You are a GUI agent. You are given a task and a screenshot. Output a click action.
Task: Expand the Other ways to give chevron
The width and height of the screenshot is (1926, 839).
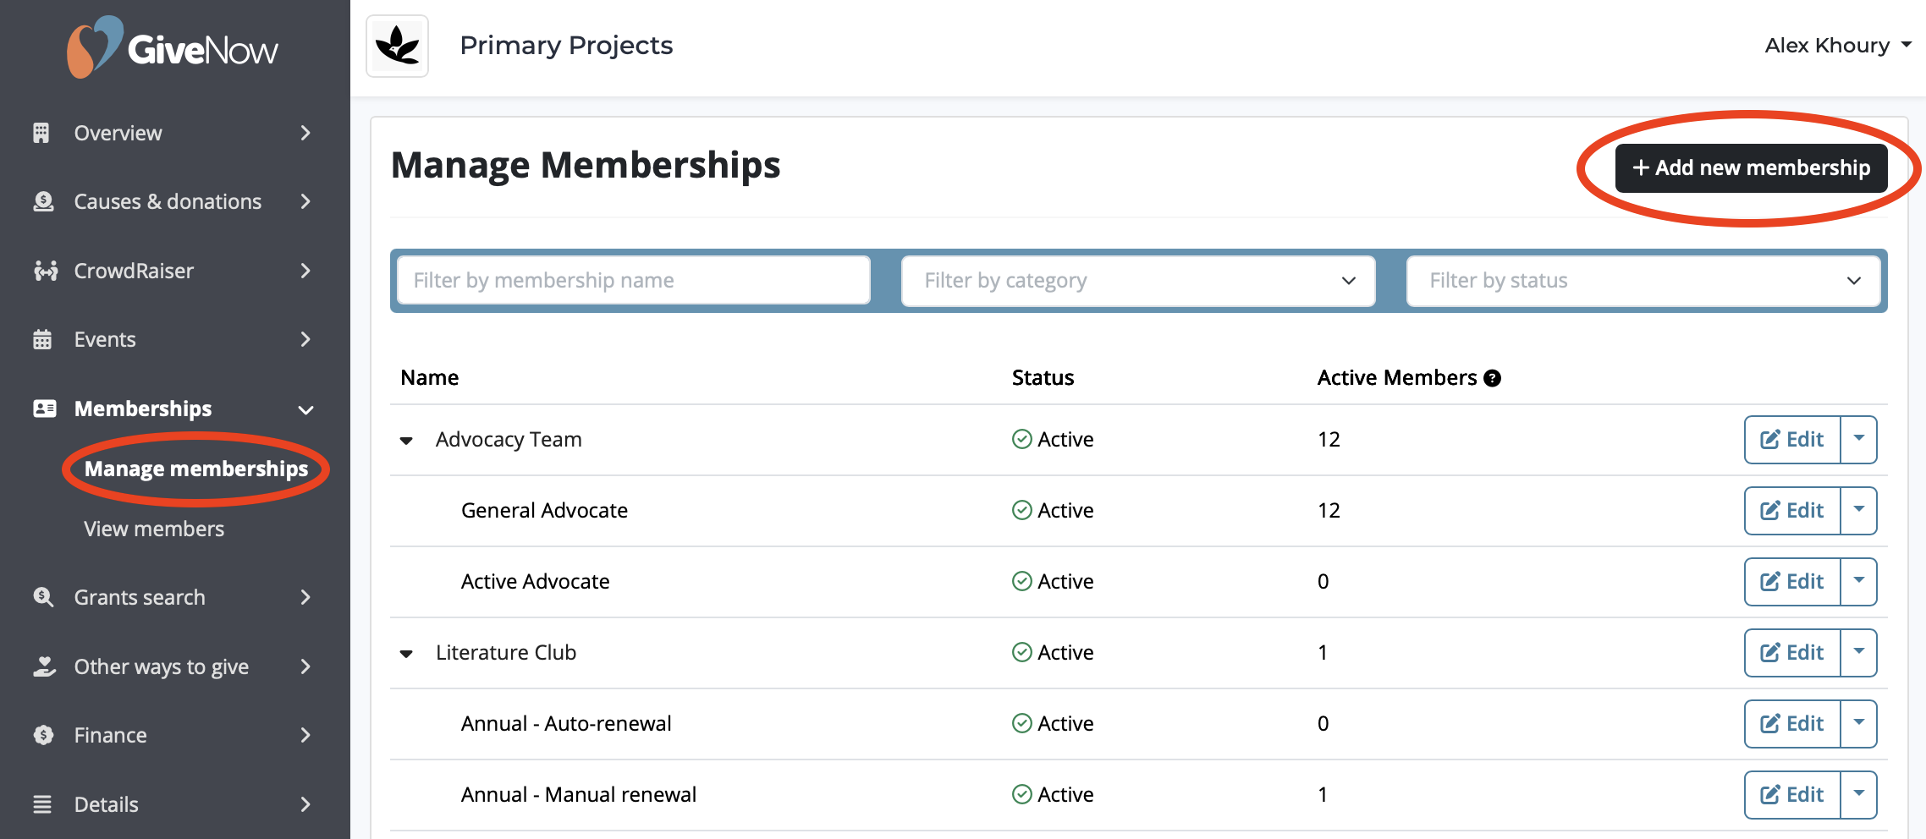(305, 666)
